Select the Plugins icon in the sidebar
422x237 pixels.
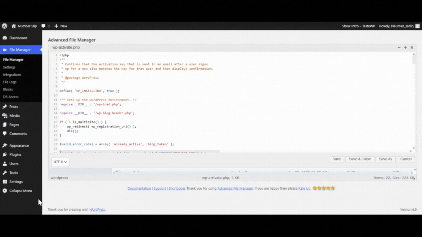click(6, 154)
